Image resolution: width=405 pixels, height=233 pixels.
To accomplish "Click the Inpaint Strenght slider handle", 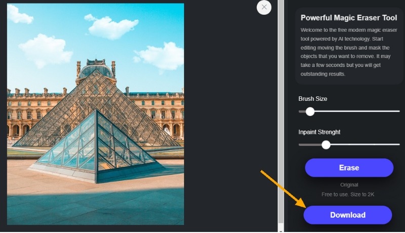I will pos(326,145).
